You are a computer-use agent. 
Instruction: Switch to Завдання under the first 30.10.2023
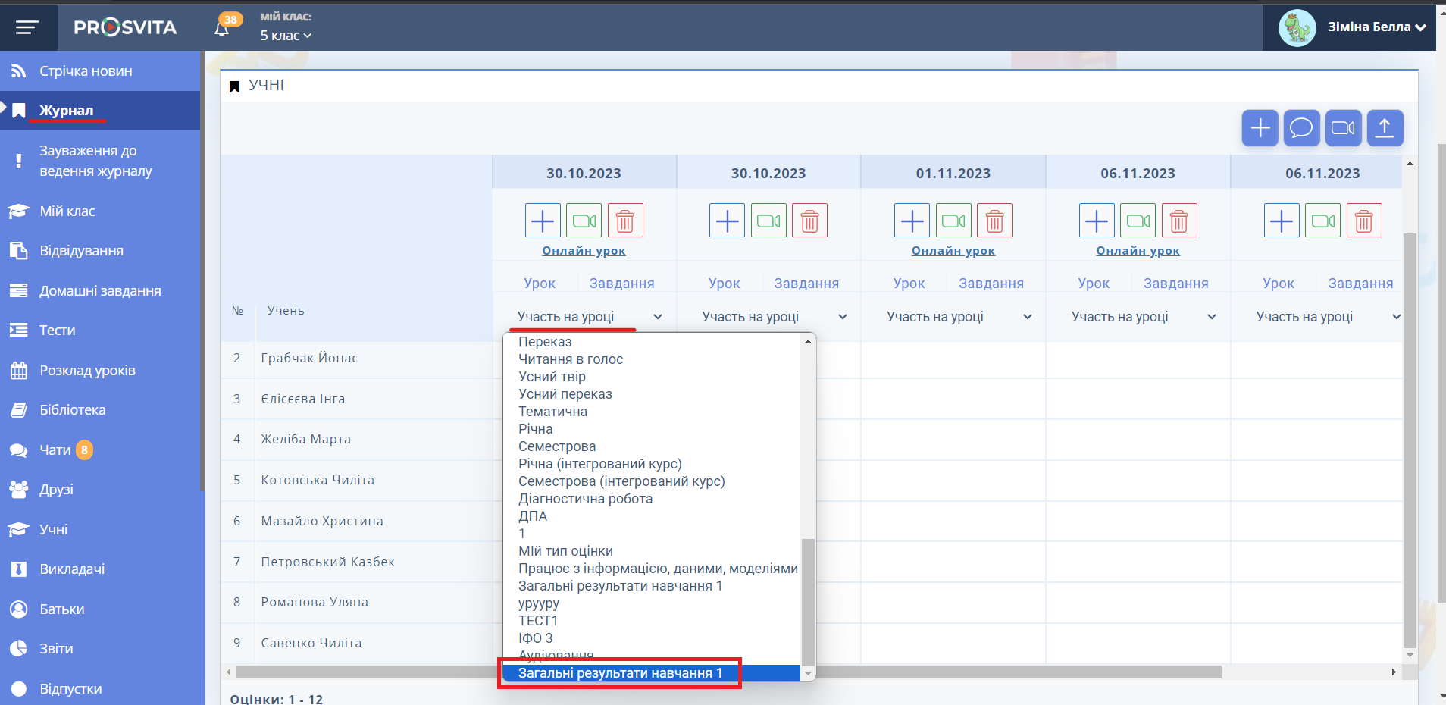[621, 284]
